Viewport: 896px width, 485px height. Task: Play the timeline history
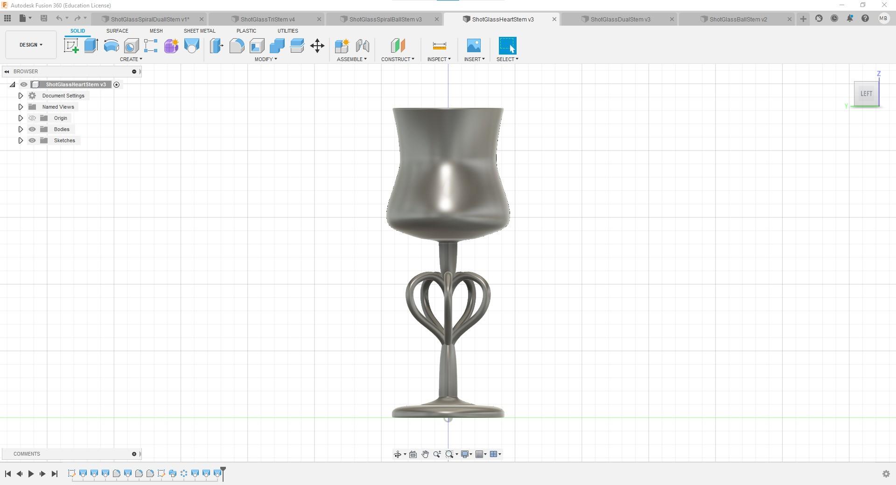click(31, 474)
